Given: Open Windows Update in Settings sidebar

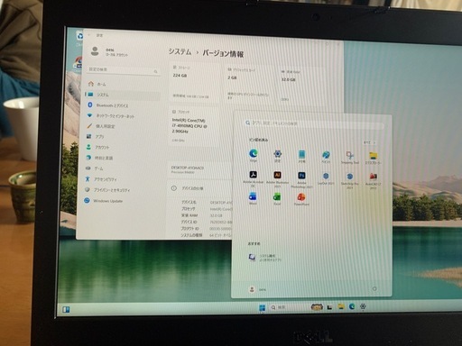Looking at the screenshot, I should click(104, 201).
